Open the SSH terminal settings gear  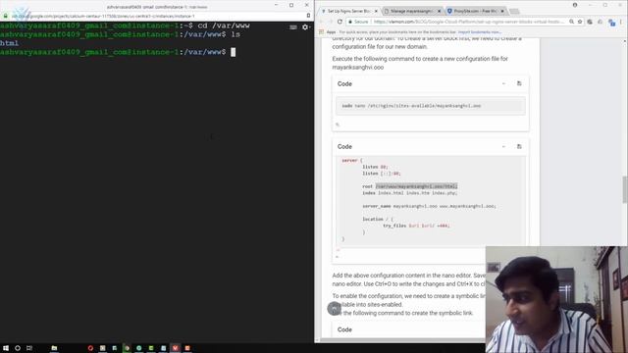click(x=305, y=27)
